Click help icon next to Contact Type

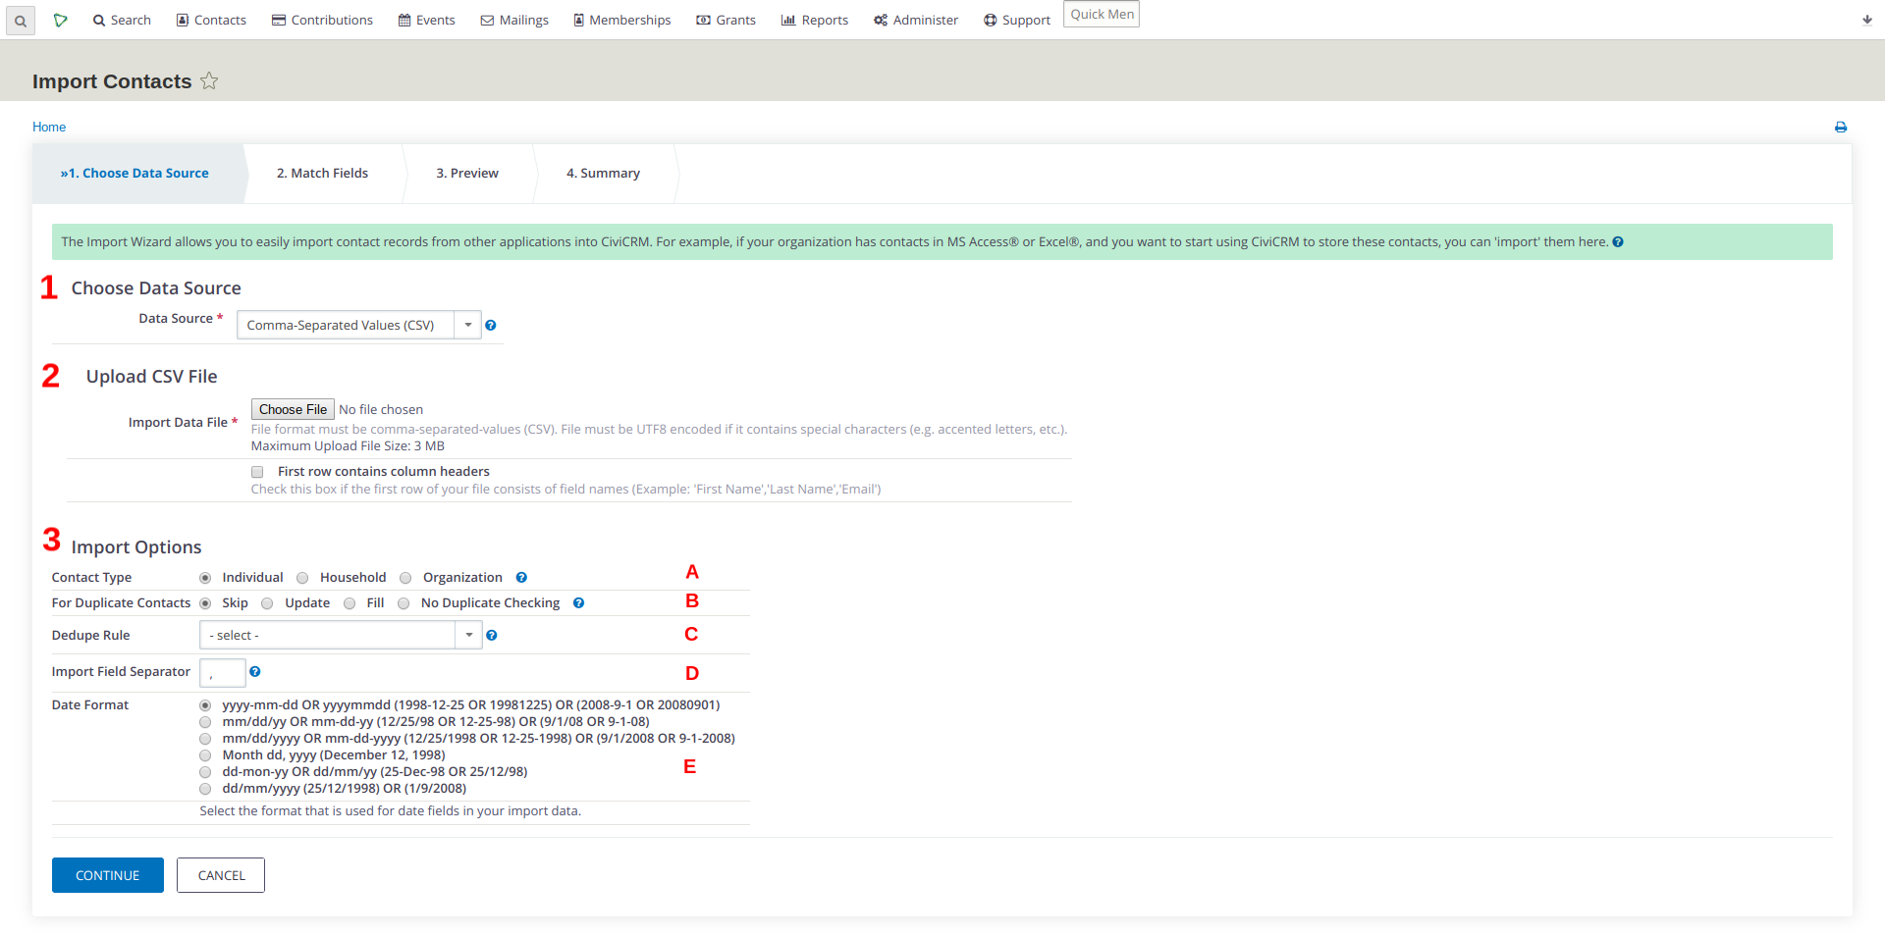point(521,577)
